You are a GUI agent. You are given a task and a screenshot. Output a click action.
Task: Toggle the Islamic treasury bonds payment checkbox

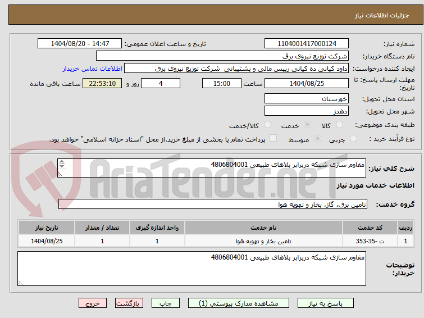point(273,138)
